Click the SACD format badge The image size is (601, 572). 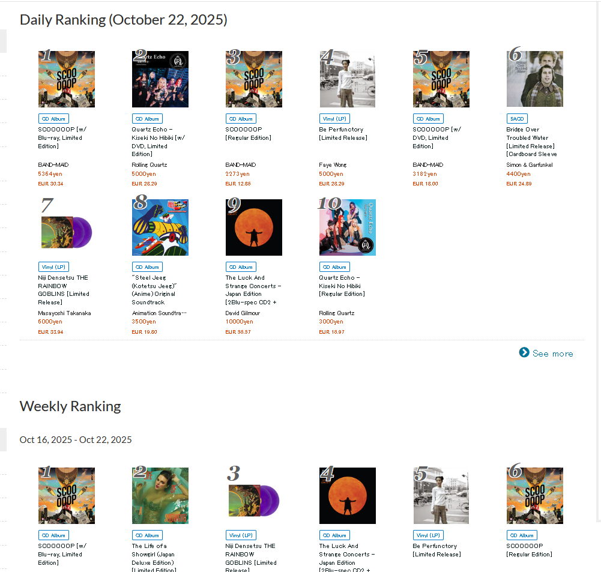coord(517,119)
